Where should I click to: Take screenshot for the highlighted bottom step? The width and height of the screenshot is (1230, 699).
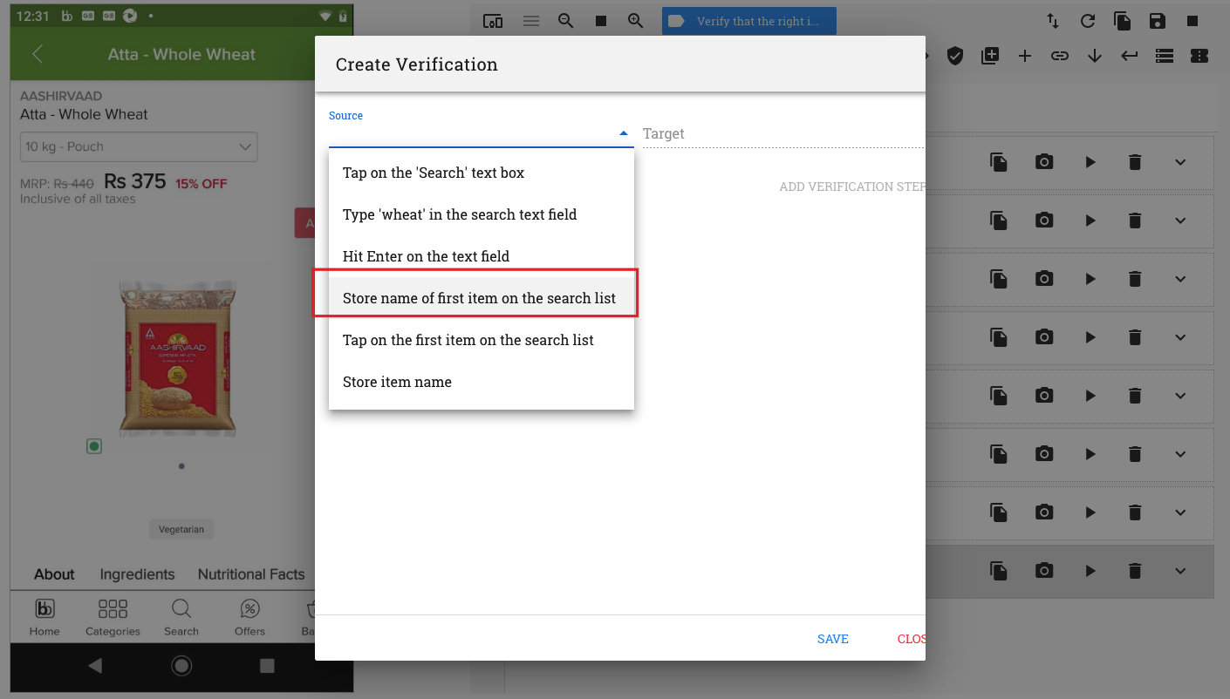1044,571
